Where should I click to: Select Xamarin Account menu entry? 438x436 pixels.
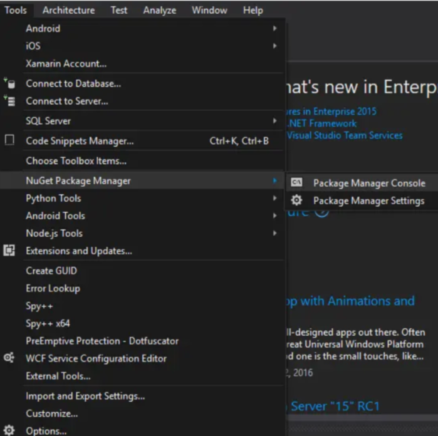pos(66,63)
